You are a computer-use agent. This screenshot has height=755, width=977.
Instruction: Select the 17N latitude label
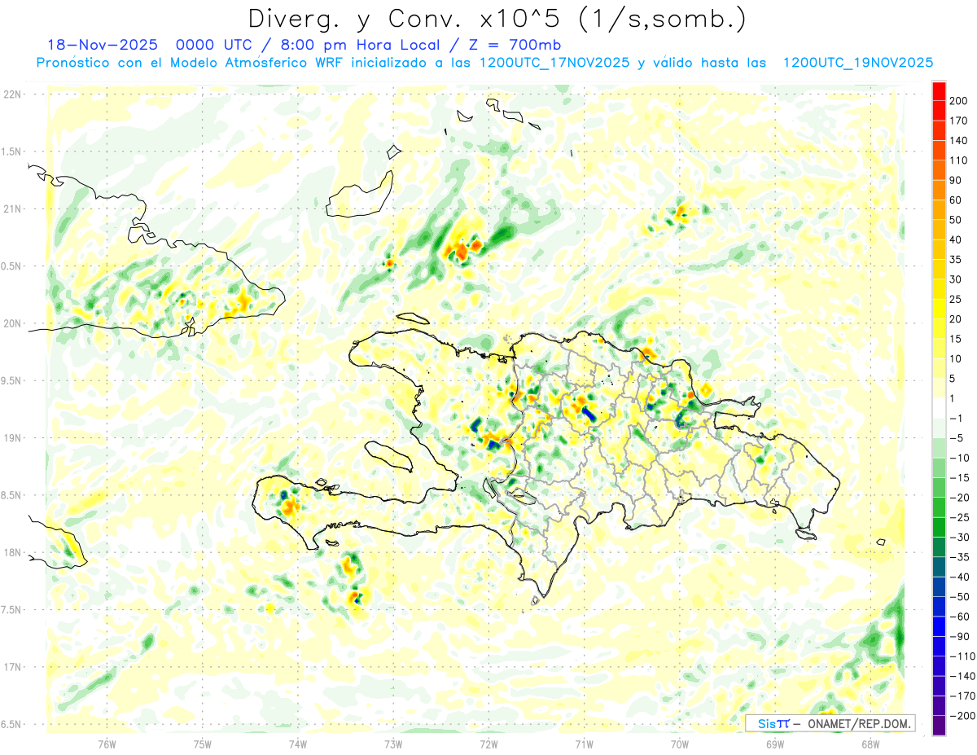[11, 667]
